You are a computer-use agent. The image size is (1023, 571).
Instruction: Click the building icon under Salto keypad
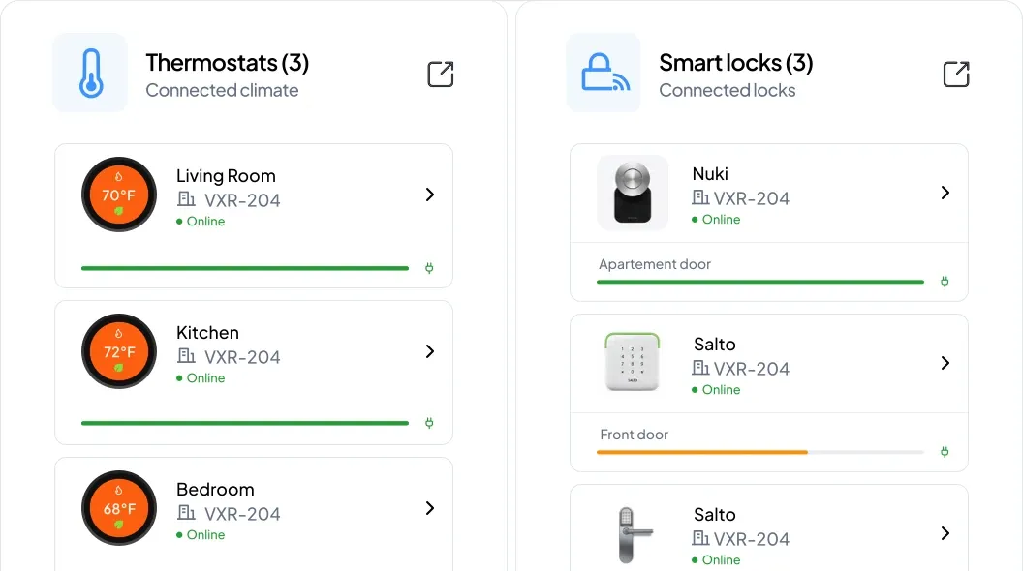click(x=700, y=369)
